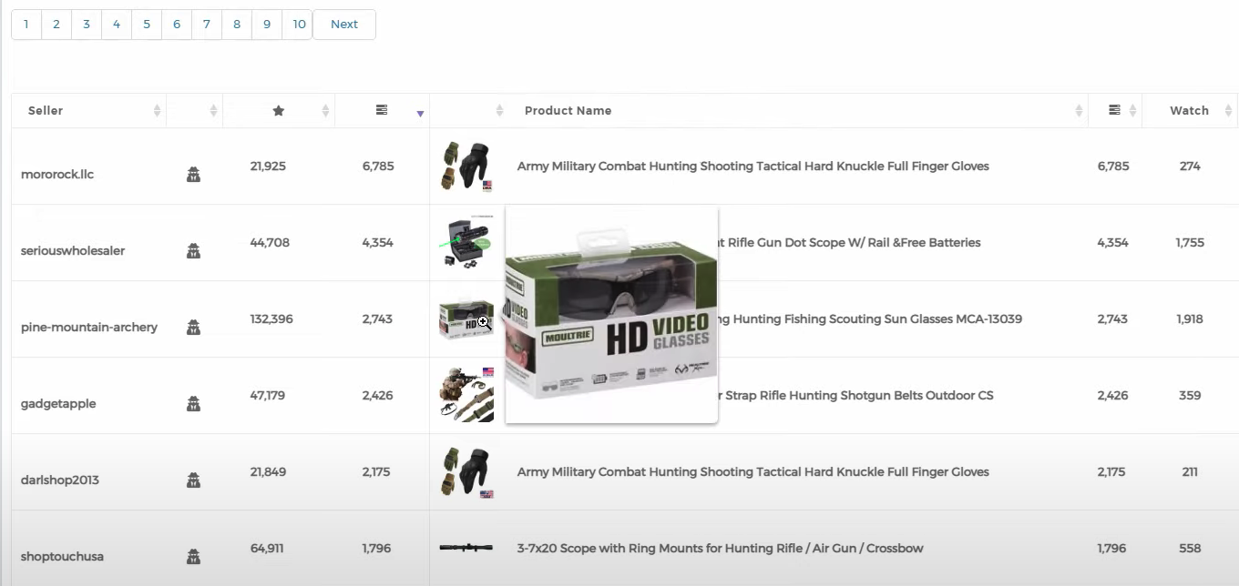Open seller shoptouchusa
The height and width of the screenshot is (586, 1239).
[x=62, y=557]
